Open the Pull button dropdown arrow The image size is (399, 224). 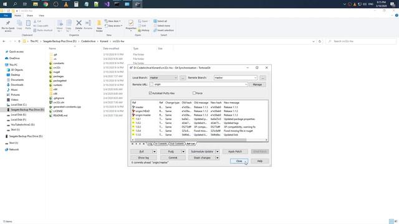[154, 151]
